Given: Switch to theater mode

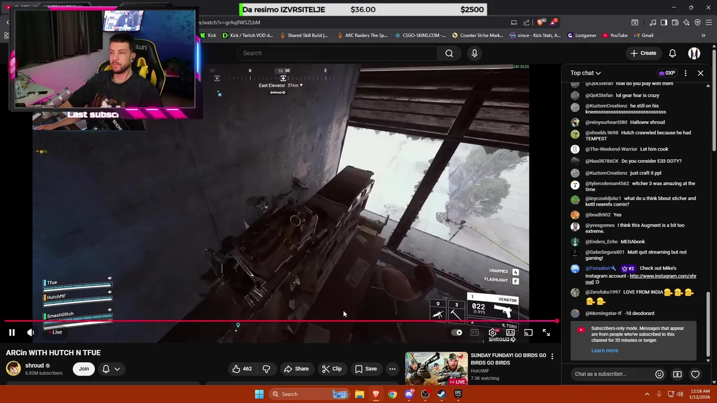Looking at the screenshot, I should pos(510,332).
